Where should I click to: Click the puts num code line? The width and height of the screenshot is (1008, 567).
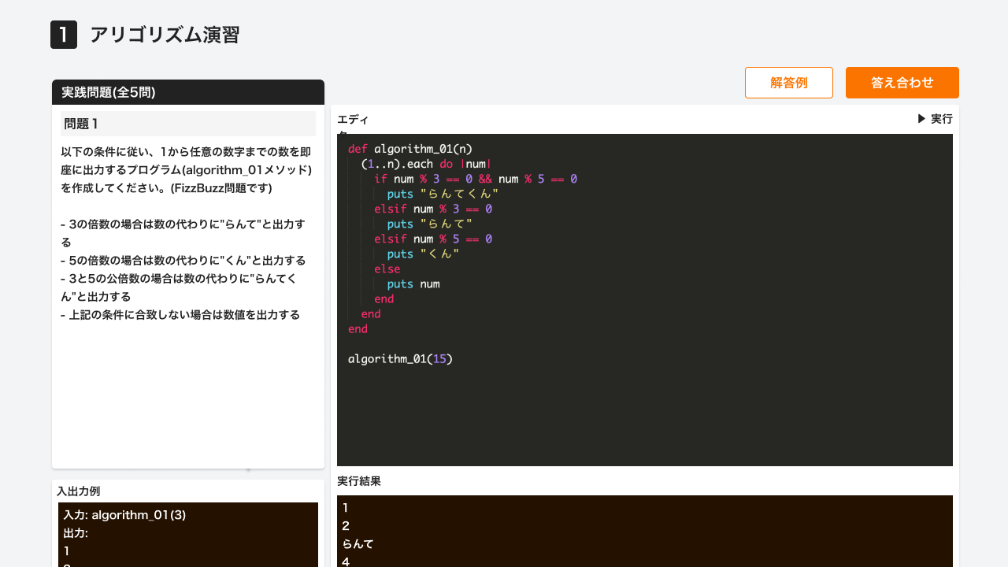(413, 283)
